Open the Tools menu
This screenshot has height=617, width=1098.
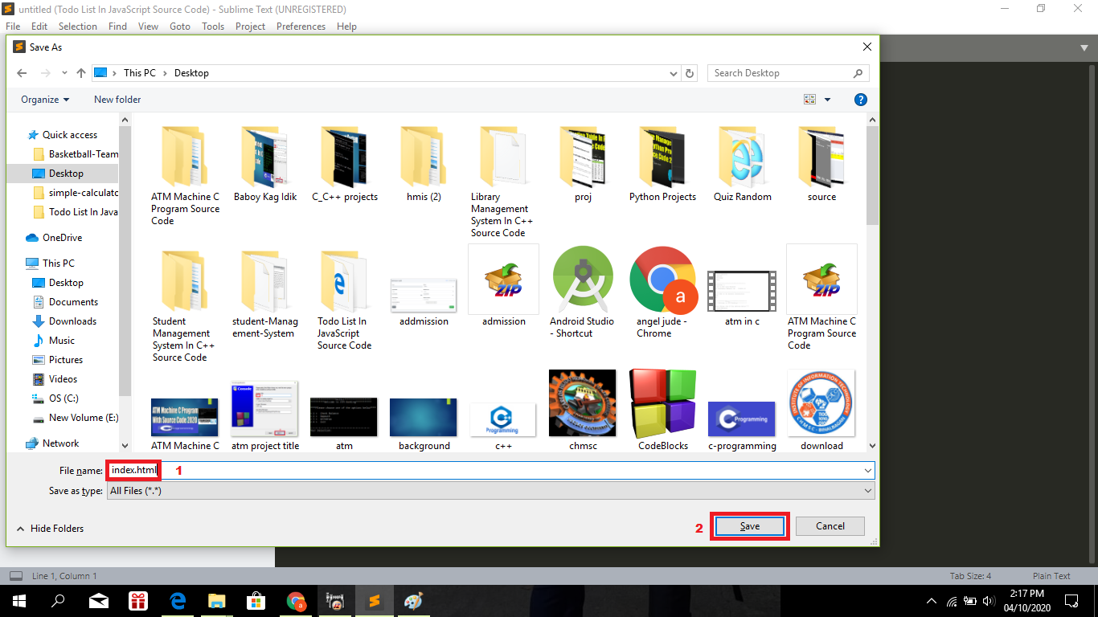(212, 26)
